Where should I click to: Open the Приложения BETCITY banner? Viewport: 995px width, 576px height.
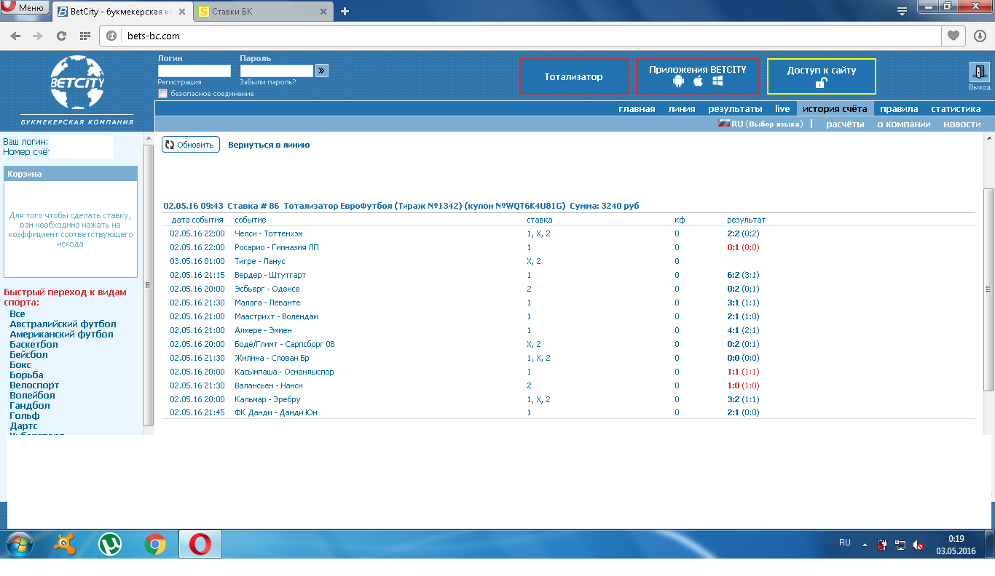pyautogui.click(x=698, y=76)
